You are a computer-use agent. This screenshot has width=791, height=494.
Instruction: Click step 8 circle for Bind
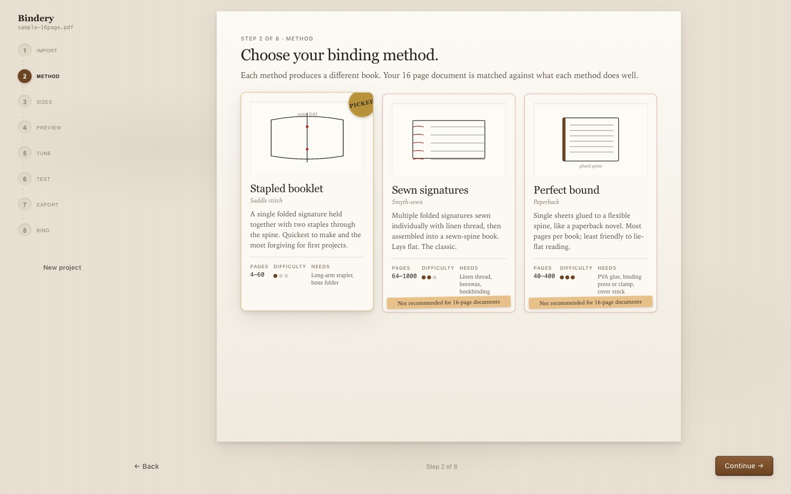(x=25, y=230)
